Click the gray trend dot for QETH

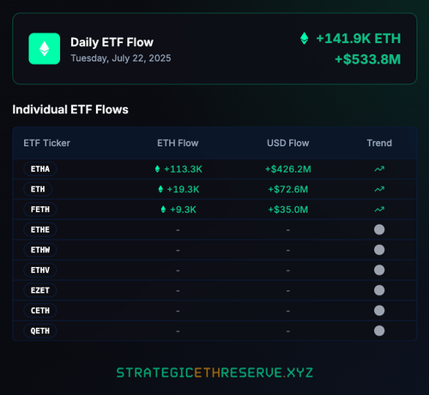coord(379,331)
